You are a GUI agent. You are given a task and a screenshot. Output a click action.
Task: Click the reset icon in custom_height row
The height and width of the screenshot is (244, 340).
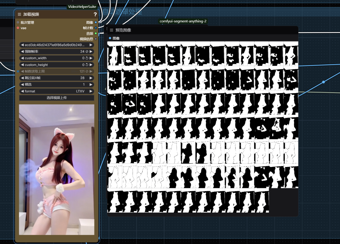tap(87, 65)
